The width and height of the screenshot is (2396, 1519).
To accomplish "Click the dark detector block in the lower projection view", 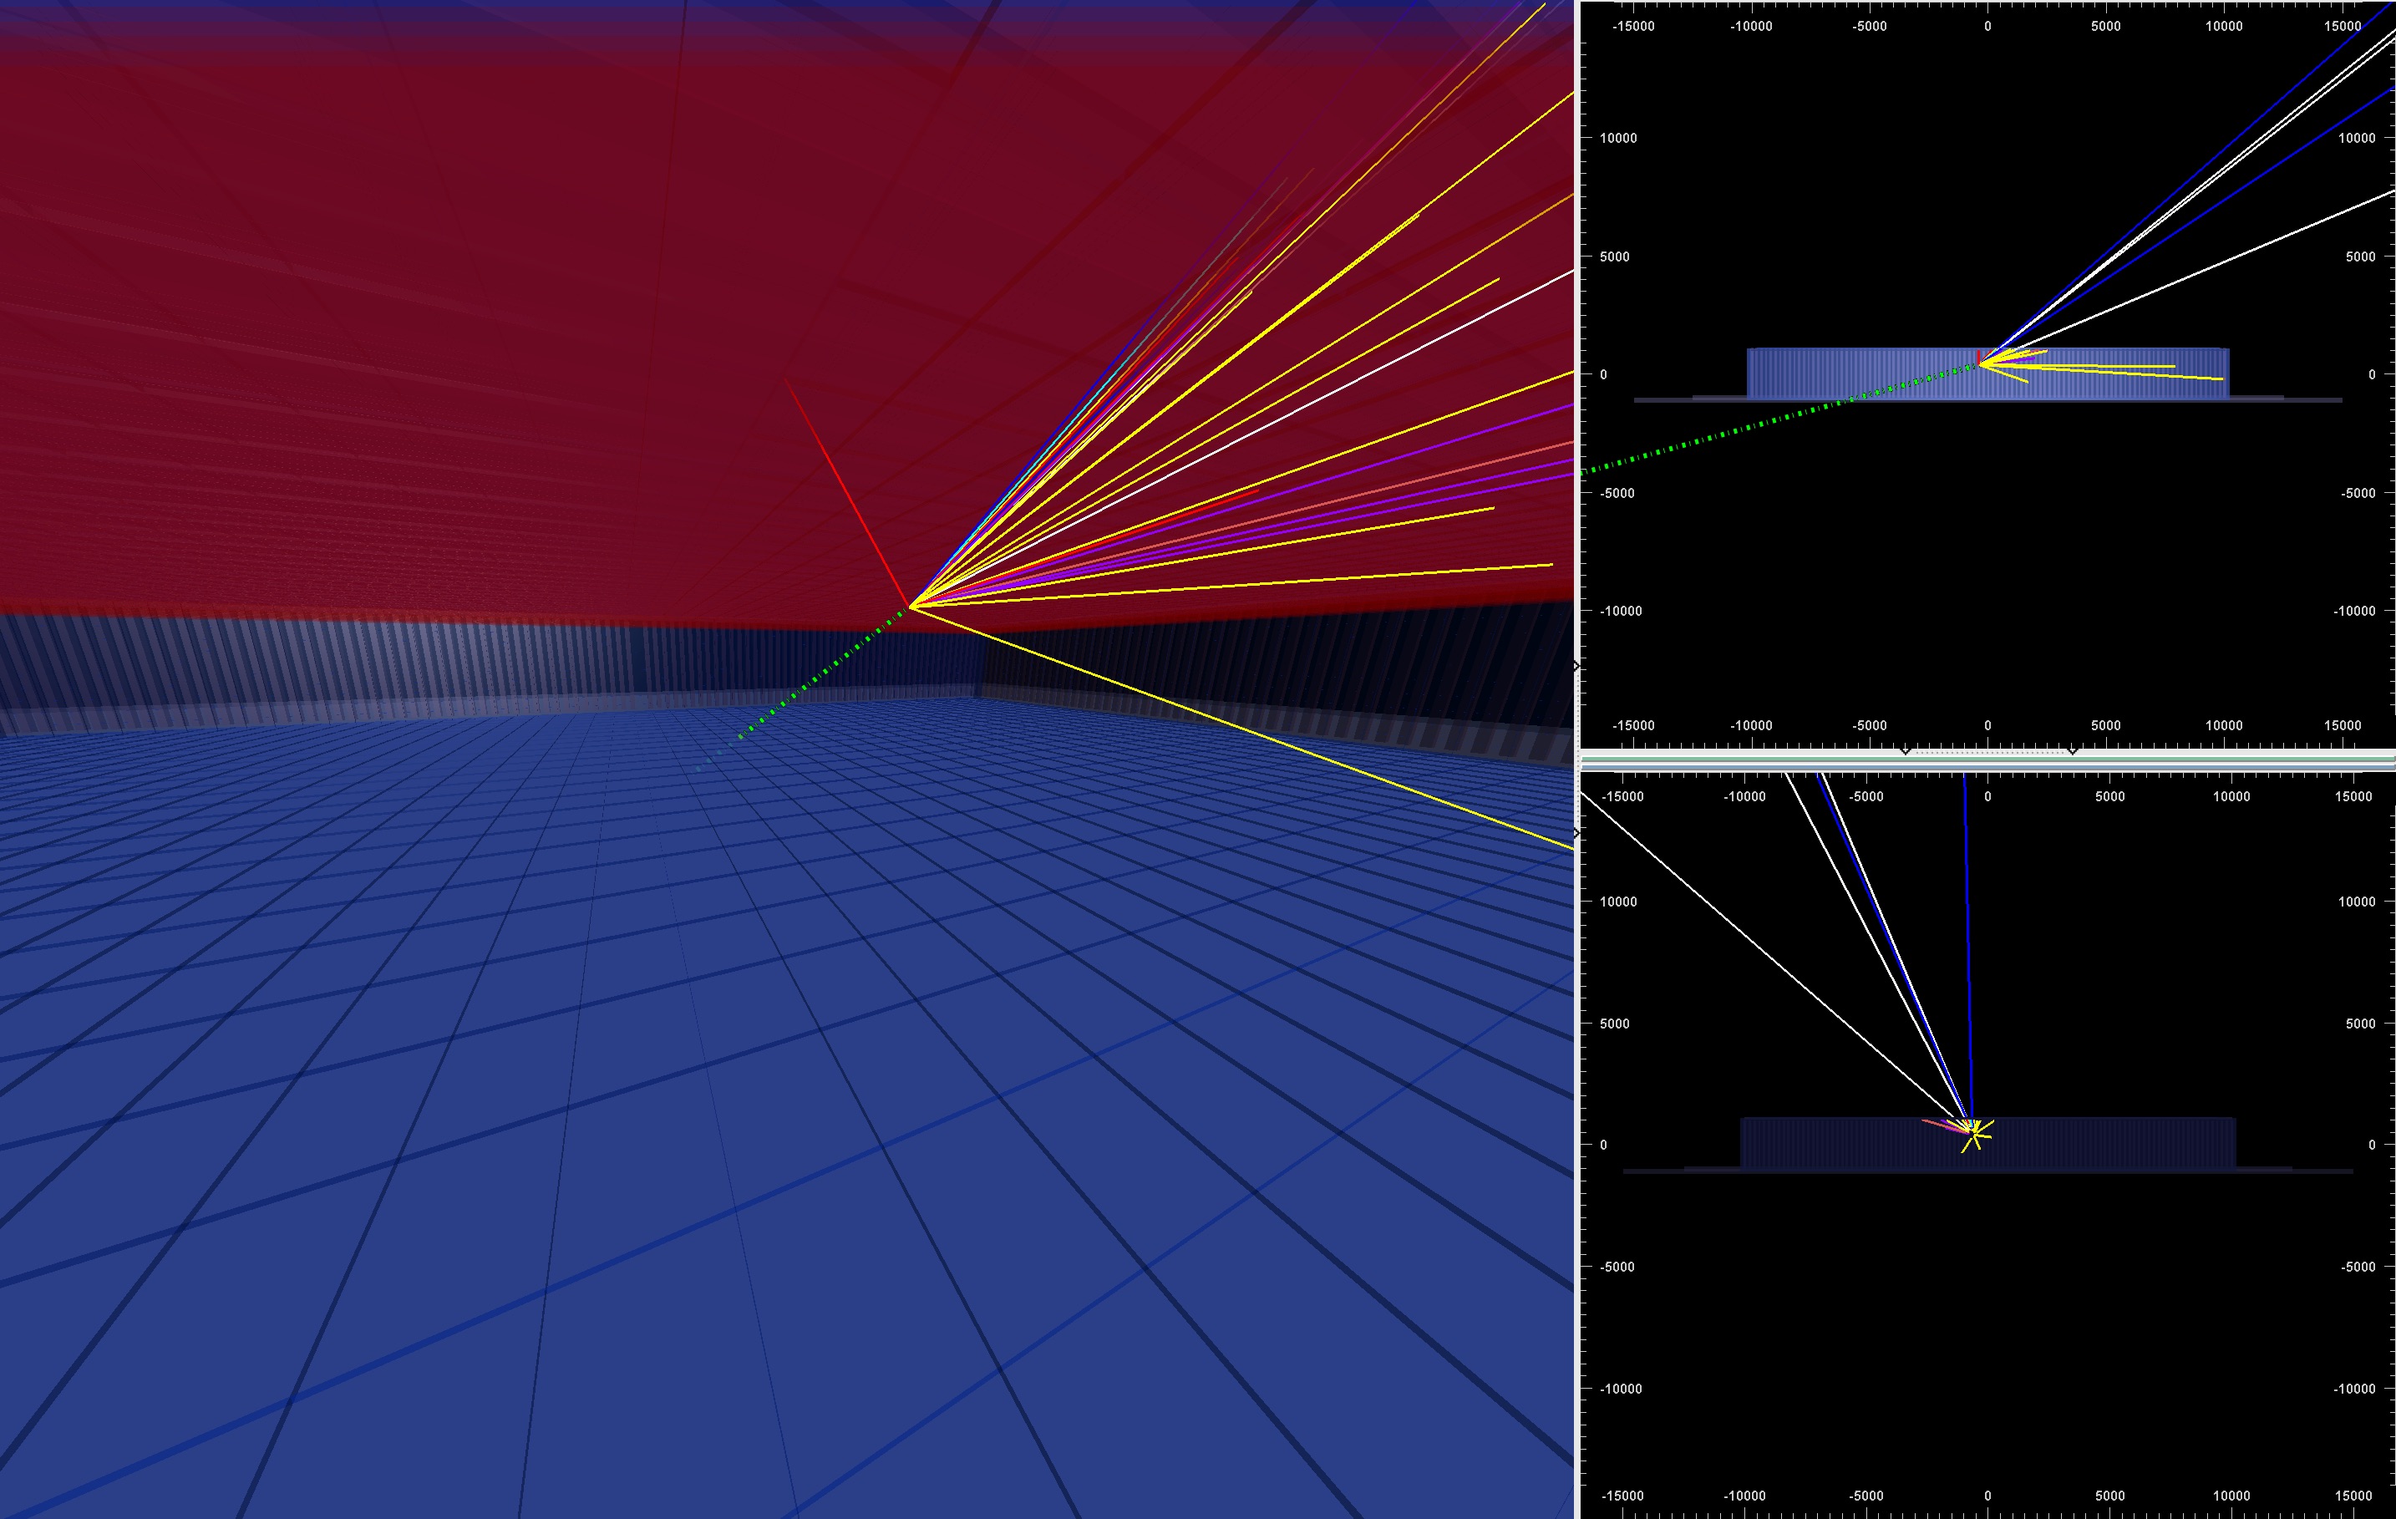I will coord(1988,1144).
